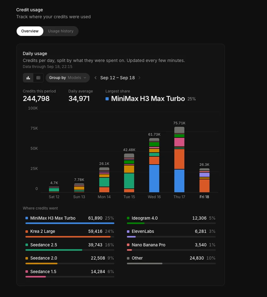Click the 26.3K bar label

pos(204,165)
